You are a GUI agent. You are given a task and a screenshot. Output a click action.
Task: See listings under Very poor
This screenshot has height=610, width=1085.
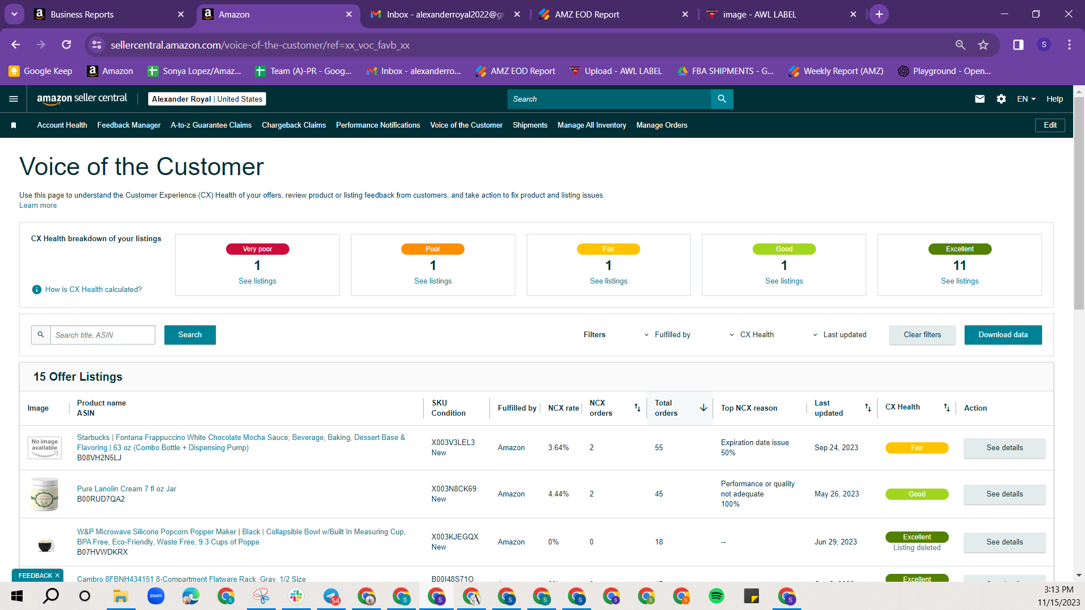[257, 281]
